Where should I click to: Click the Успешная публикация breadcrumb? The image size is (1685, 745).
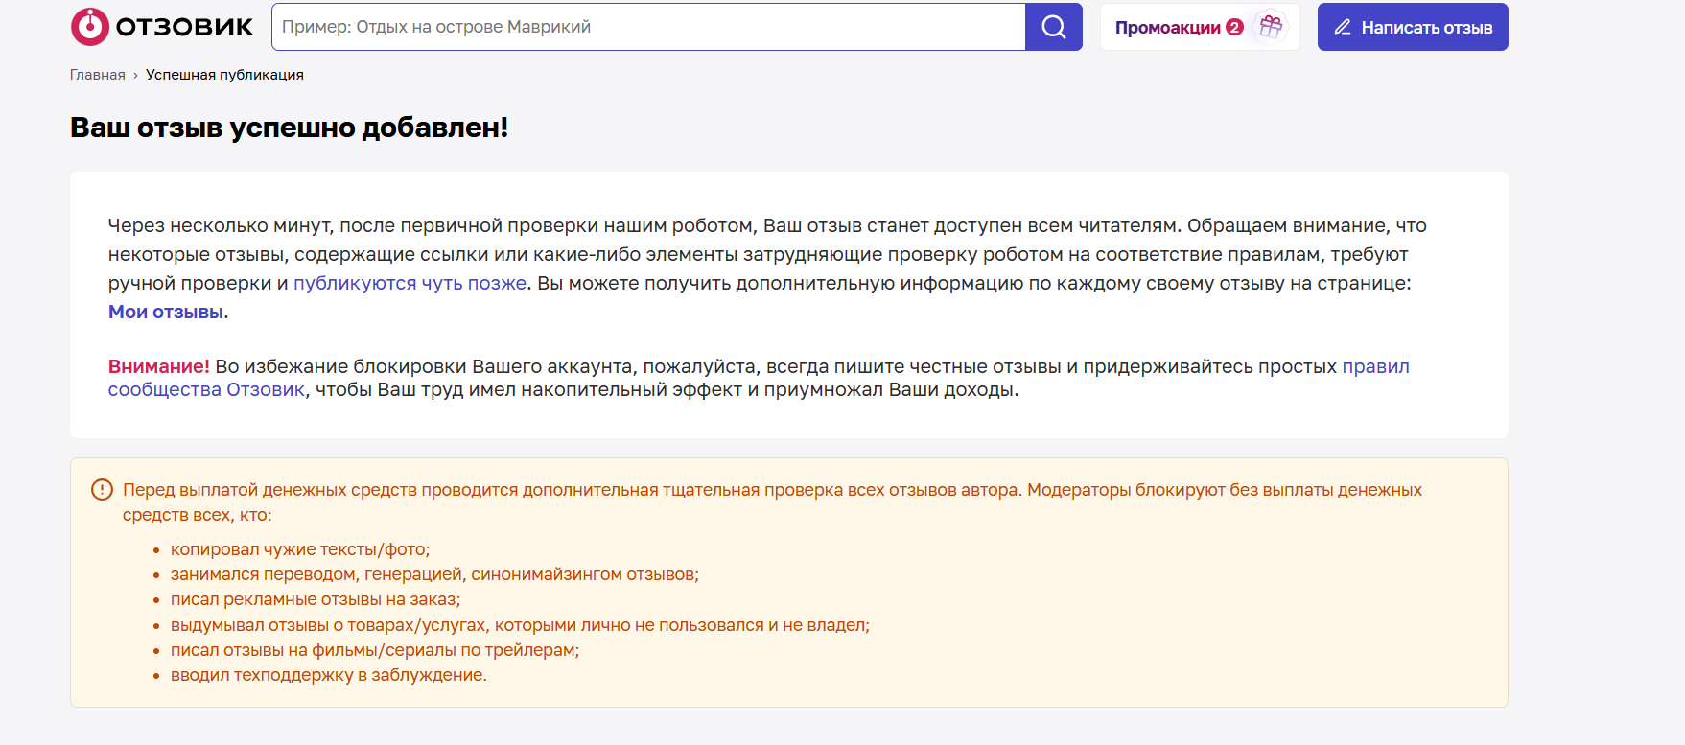click(x=224, y=75)
